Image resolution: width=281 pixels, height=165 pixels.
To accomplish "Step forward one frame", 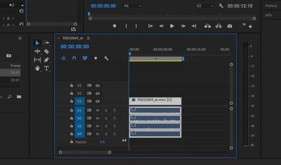I will click(x=183, y=26).
